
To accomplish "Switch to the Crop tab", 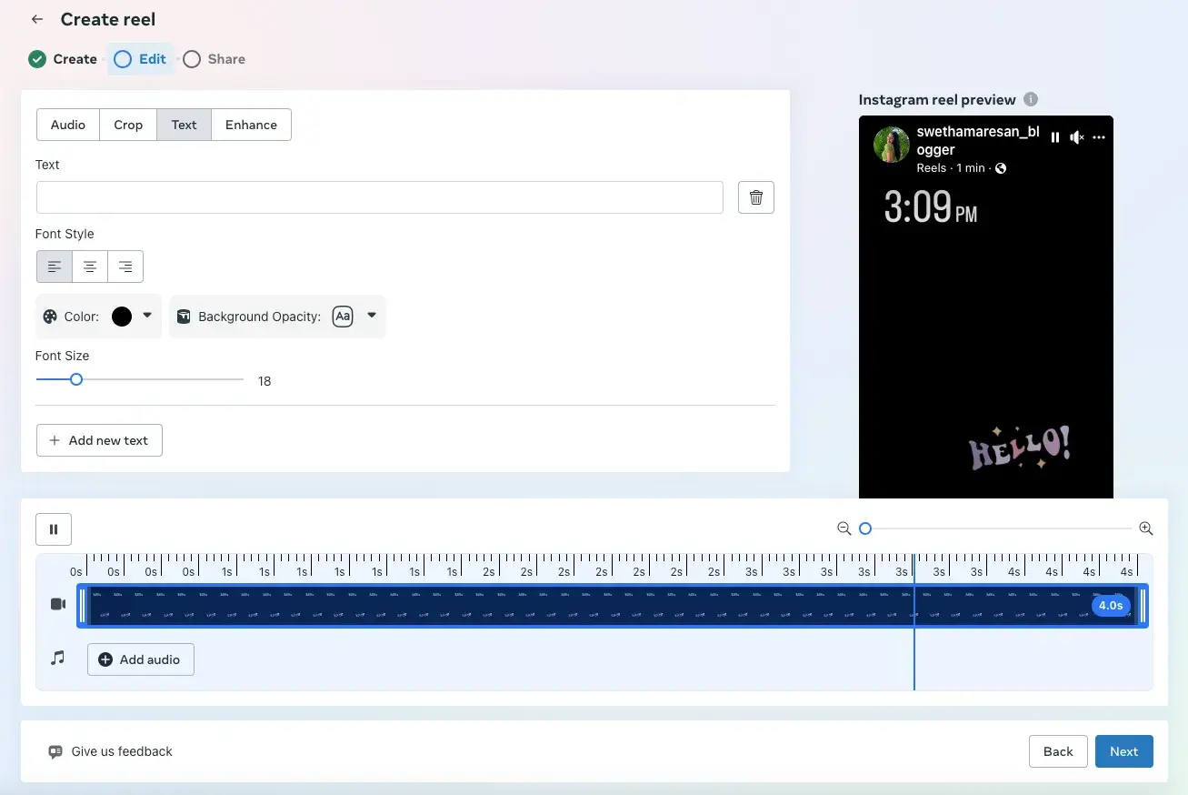I will point(128,125).
